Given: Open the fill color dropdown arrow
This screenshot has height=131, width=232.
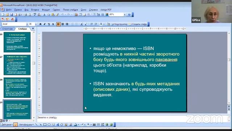Looking at the screenshot, I should (78, 124).
